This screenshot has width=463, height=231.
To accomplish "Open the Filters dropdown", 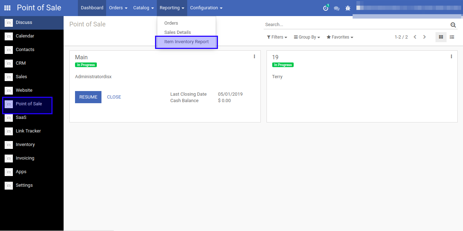I will [277, 37].
